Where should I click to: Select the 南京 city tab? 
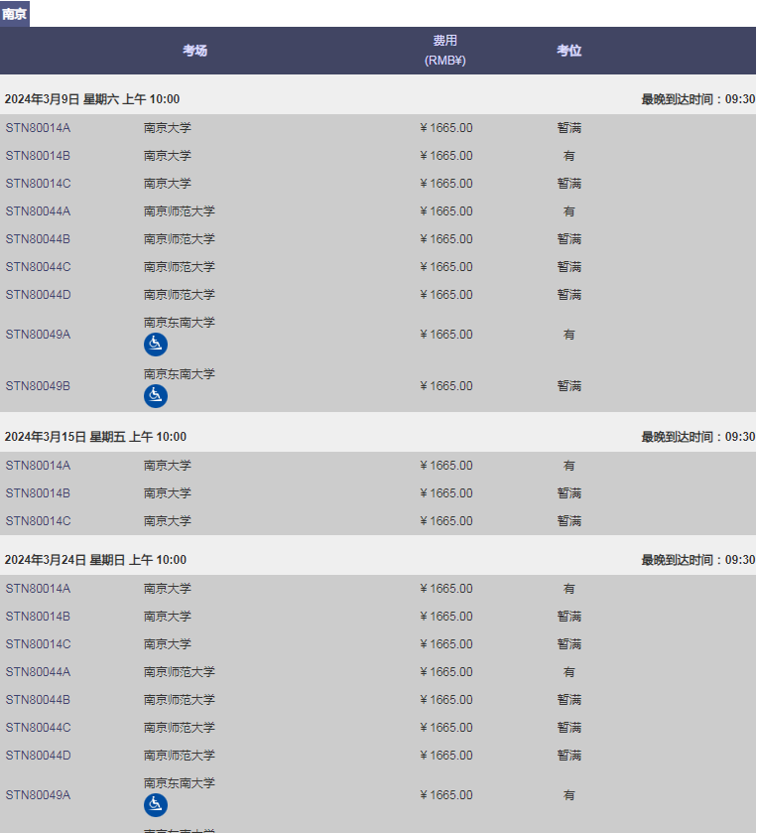pyautogui.click(x=15, y=14)
